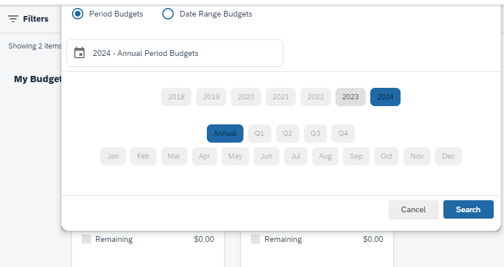Pick the Feb month
The width and height of the screenshot is (504, 267).
pyautogui.click(x=143, y=156)
